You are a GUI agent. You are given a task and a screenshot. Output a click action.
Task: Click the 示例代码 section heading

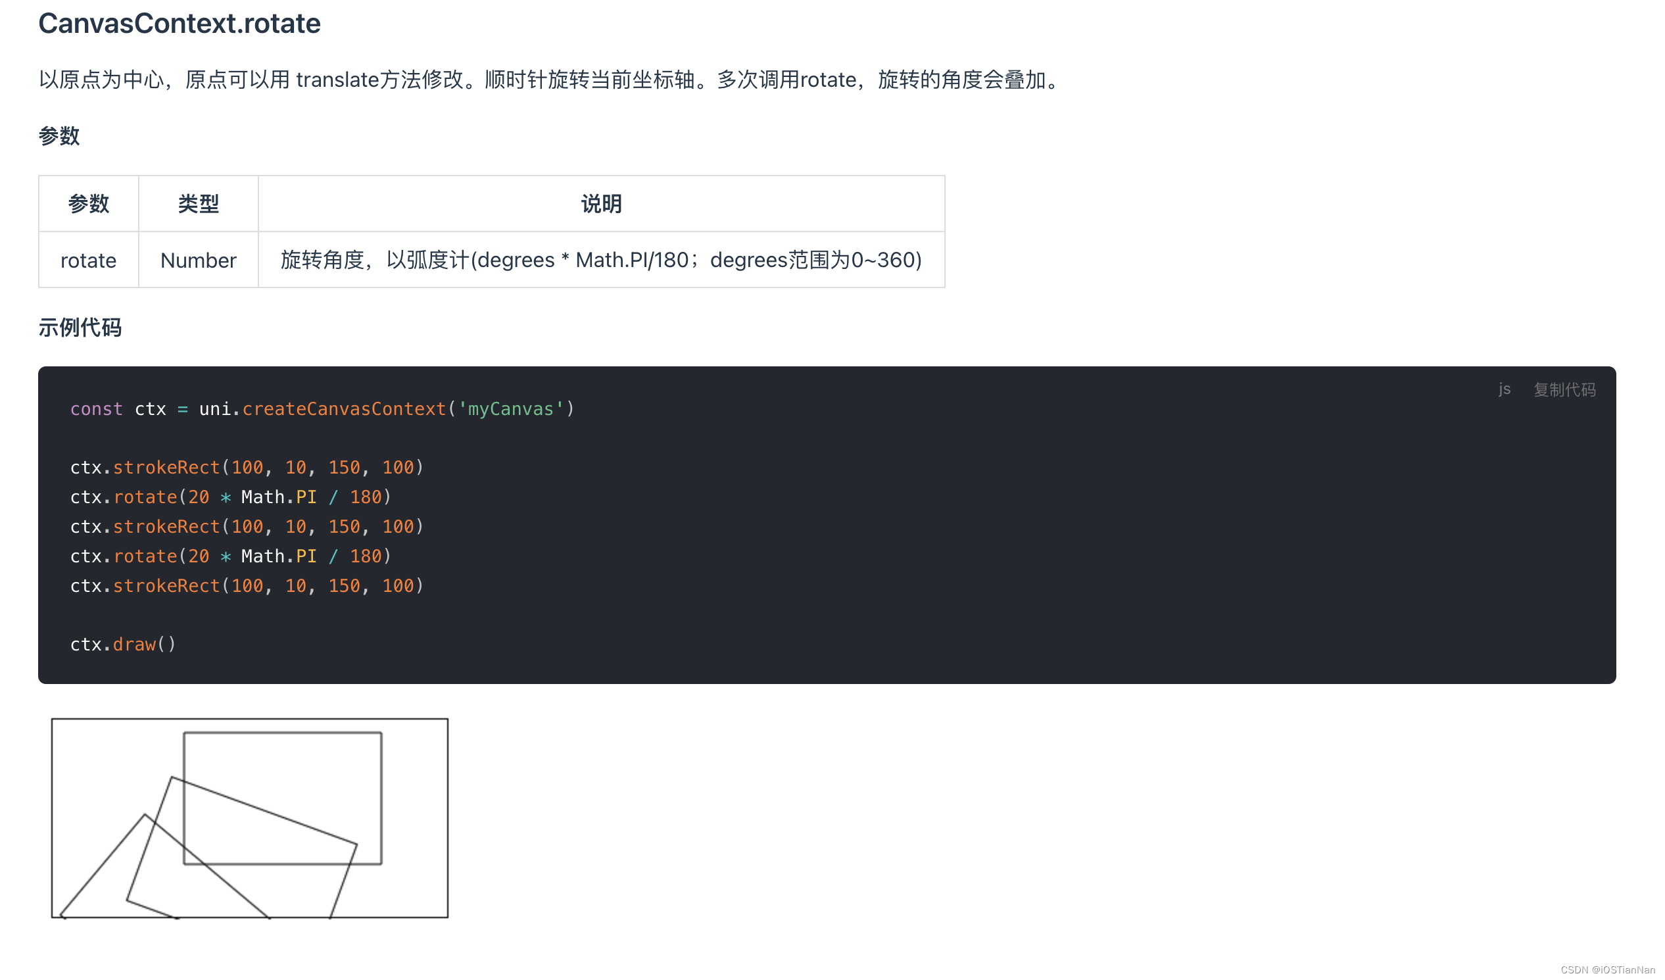click(80, 328)
